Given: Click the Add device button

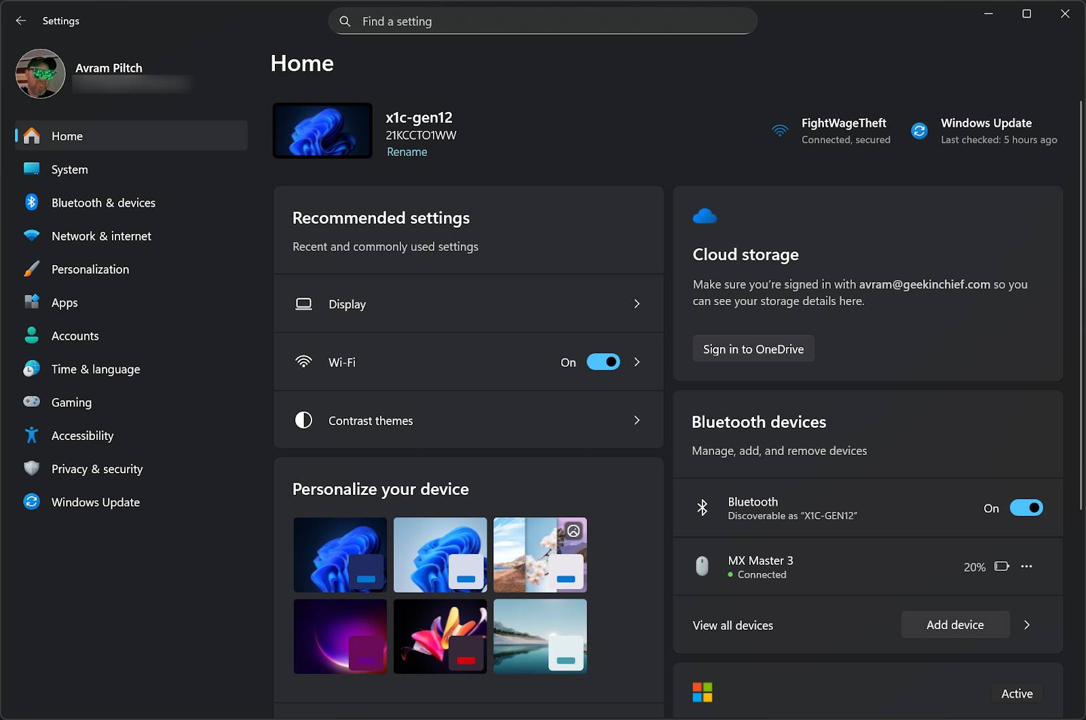Looking at the screenshot, I should tap(955, 624).
